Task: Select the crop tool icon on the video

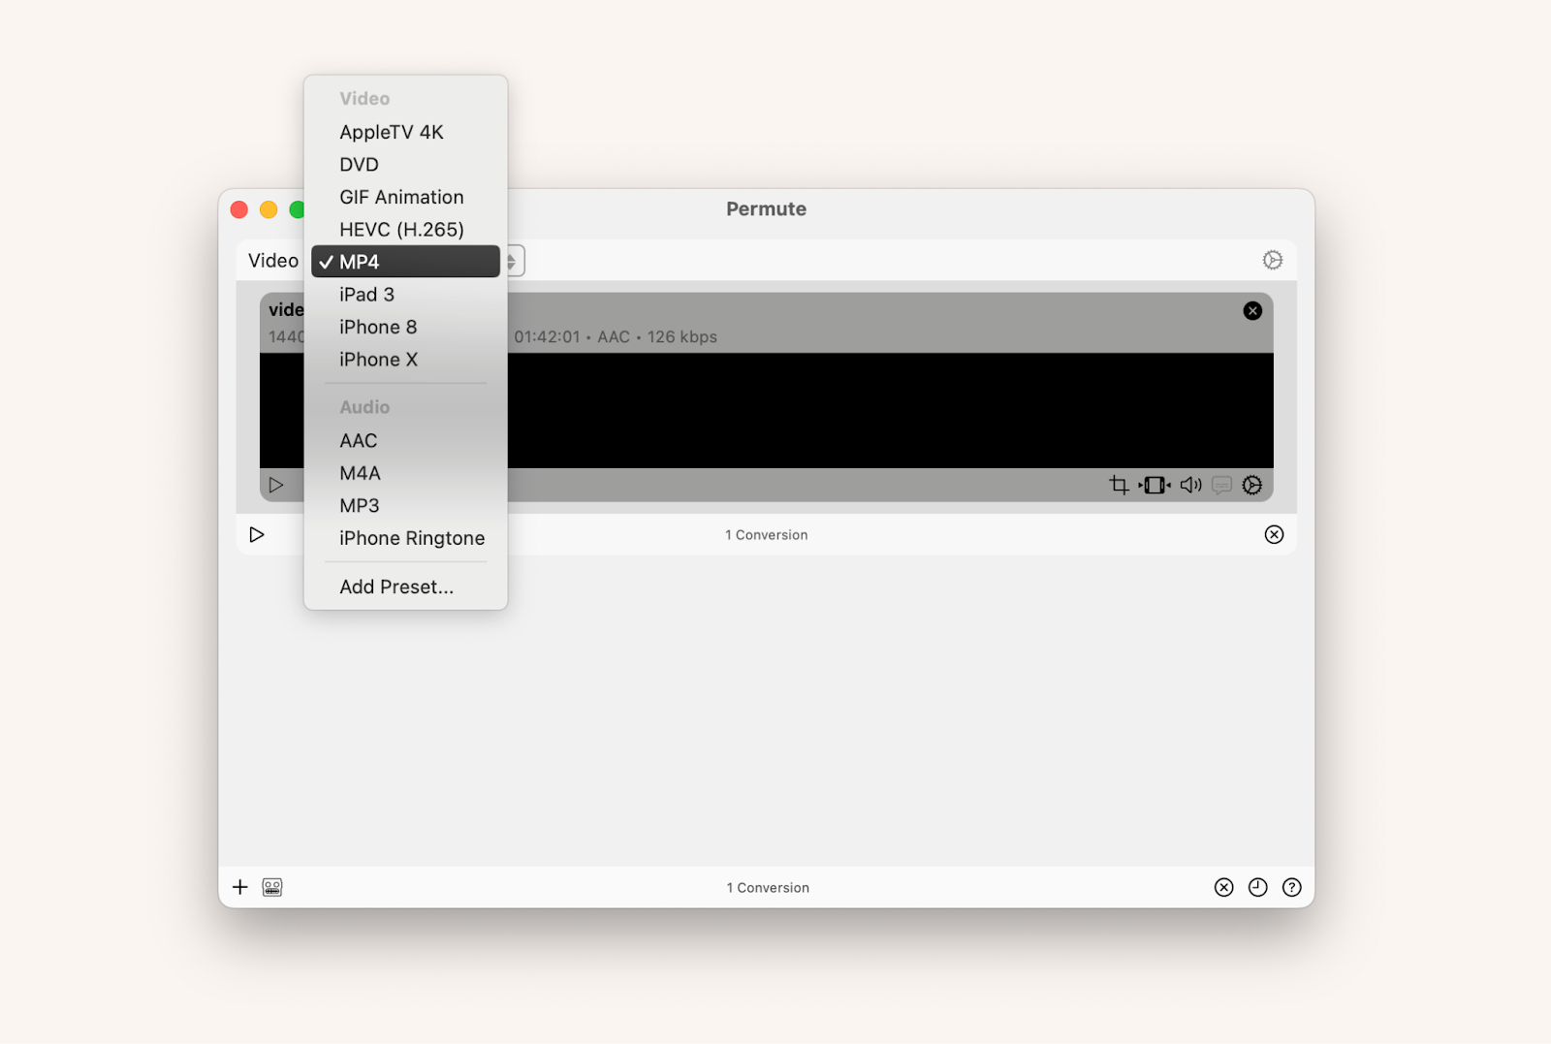Action: pos(1119,485)
